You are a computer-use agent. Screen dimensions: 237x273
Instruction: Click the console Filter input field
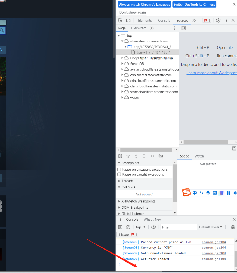pos(179,227)
